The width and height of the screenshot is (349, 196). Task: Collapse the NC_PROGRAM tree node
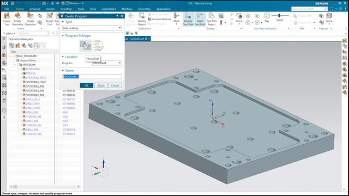(x=11, y=56)
